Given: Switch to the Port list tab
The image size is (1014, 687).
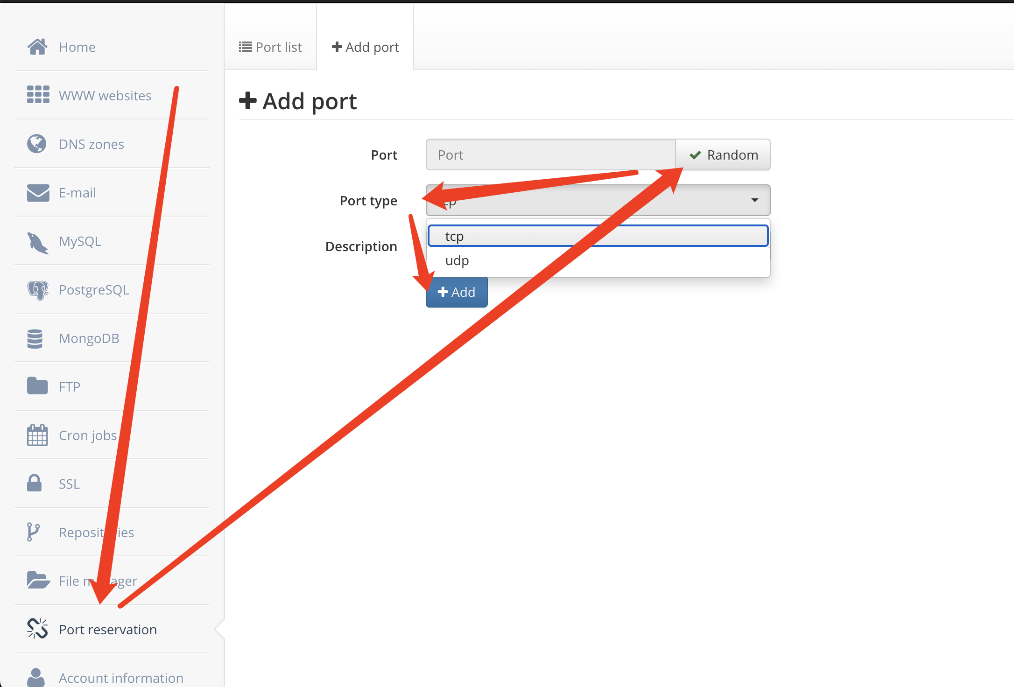Looking at the screenshot, I should click(x=271, y=47).
